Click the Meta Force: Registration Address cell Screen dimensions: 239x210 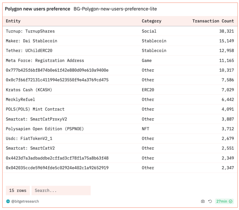45,60
